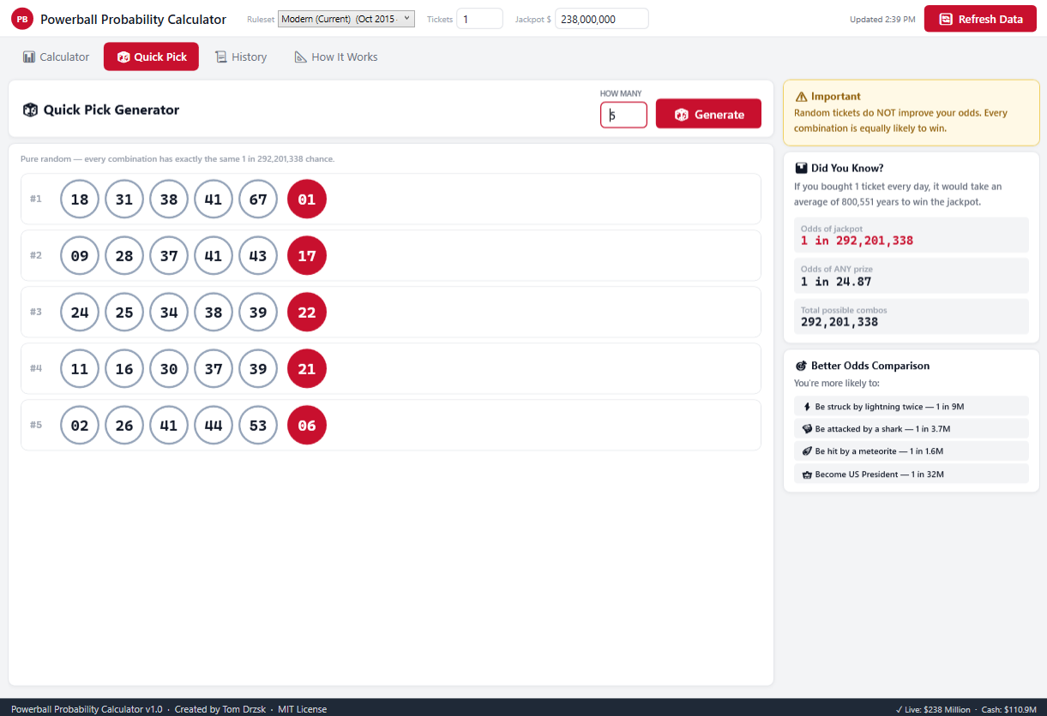
Task: Click the Generate button
Action: 708,114
